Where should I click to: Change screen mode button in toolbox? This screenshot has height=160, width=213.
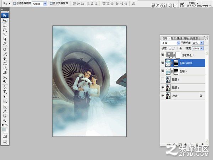5,142
